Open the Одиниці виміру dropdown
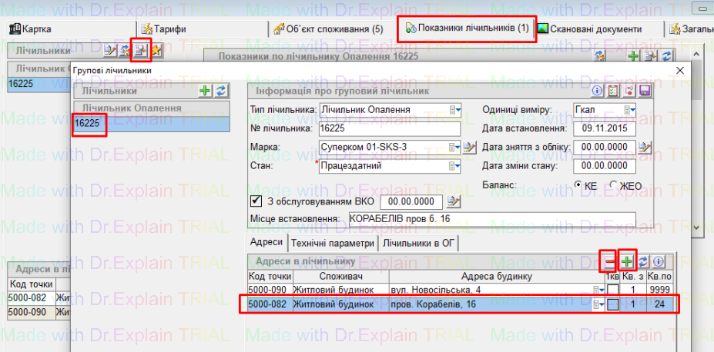 [x=629, y=110]
